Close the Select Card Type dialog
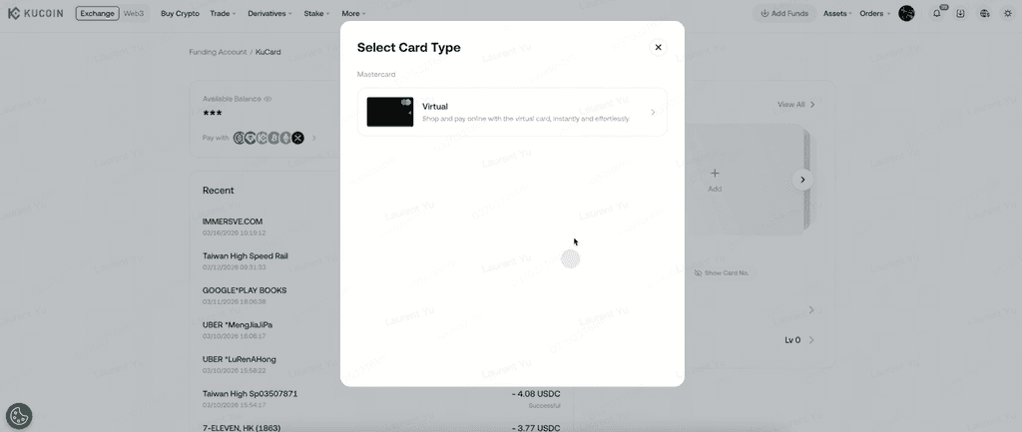Viewport: 1022px width, 432px height. coord(659,47)
